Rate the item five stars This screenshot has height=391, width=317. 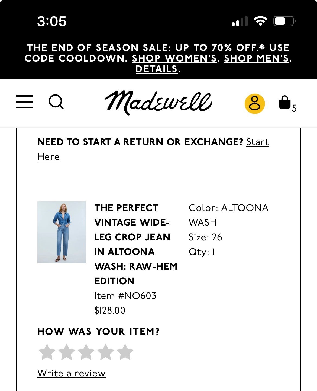[x=125, y=352]
